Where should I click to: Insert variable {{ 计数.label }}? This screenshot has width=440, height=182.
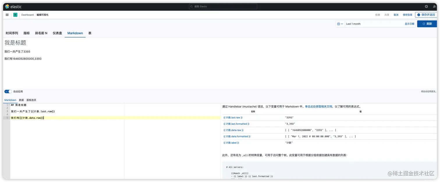231,143
